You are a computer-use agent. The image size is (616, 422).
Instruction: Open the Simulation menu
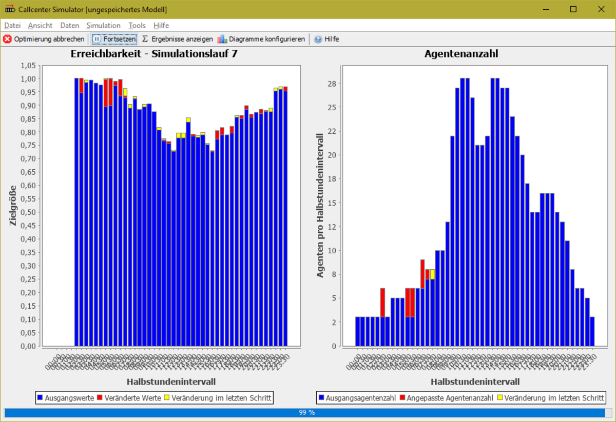103,25
